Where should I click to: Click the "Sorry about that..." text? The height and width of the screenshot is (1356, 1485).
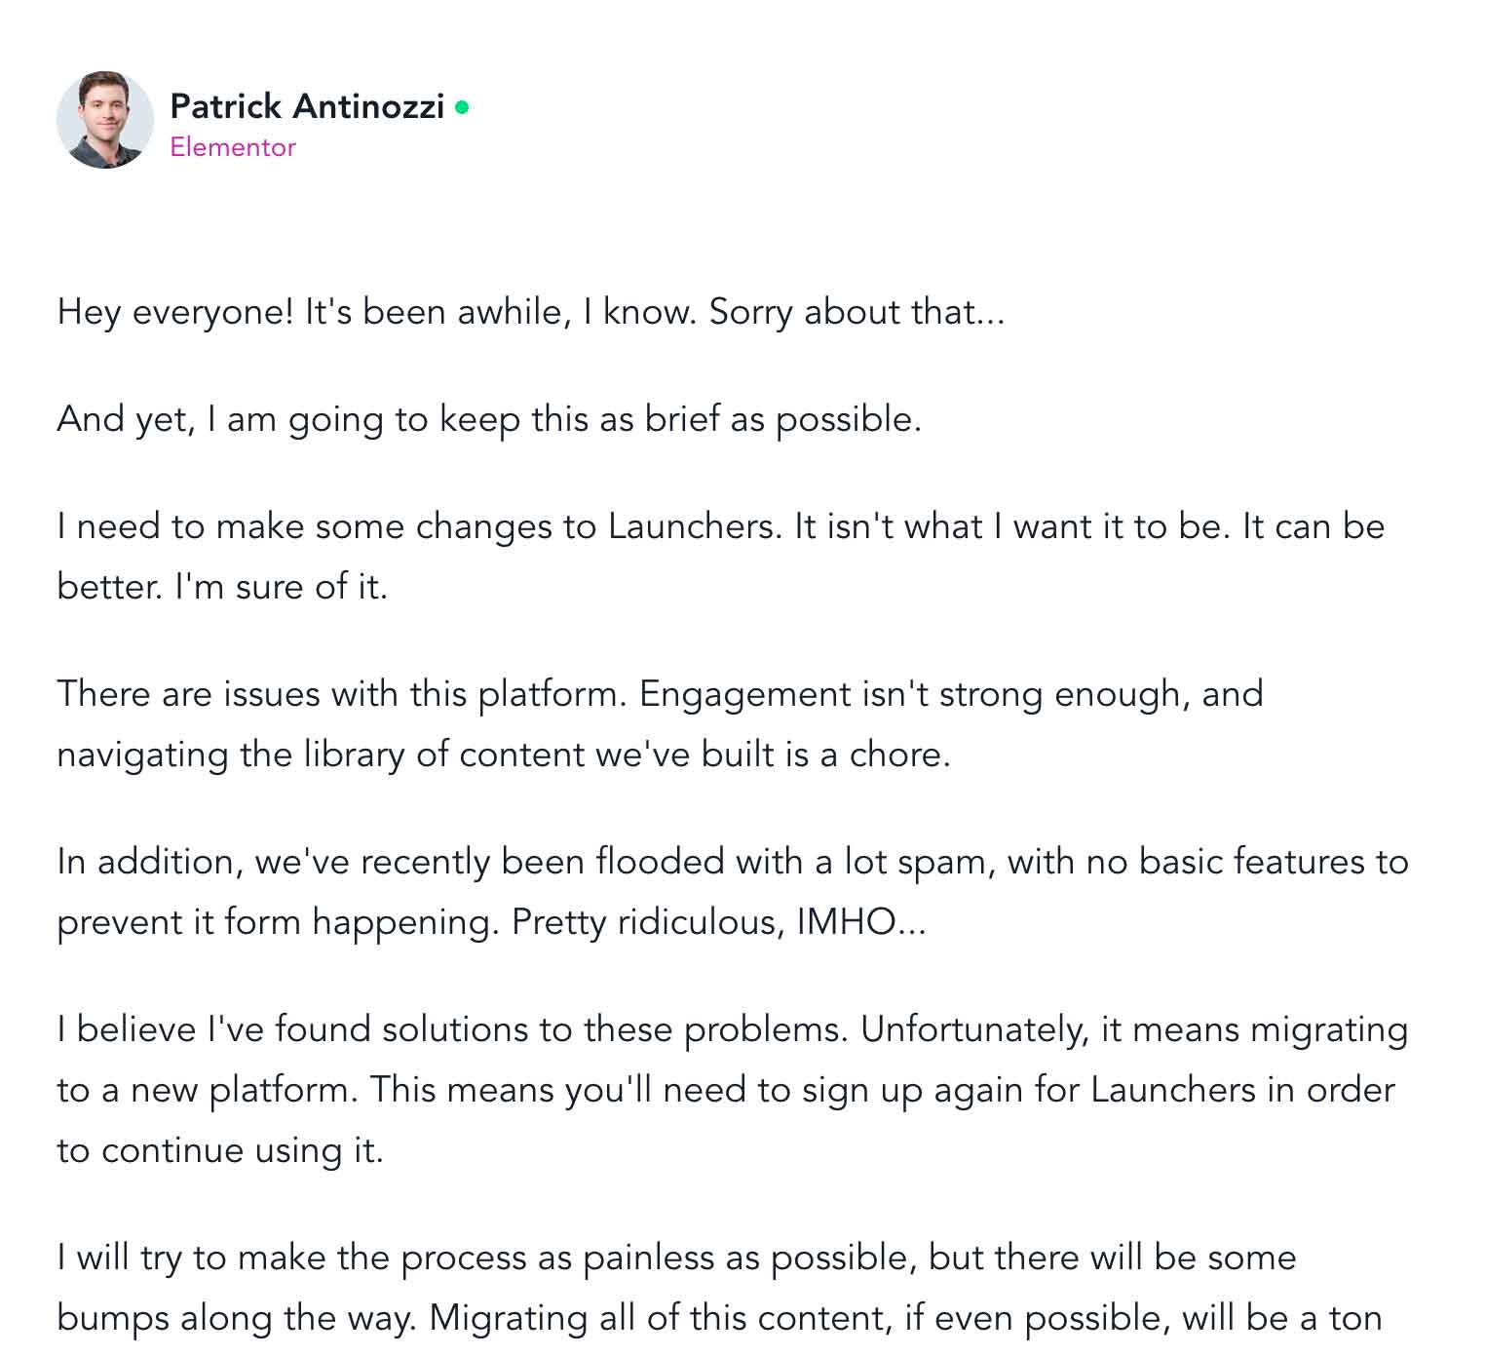pos(857,313)
